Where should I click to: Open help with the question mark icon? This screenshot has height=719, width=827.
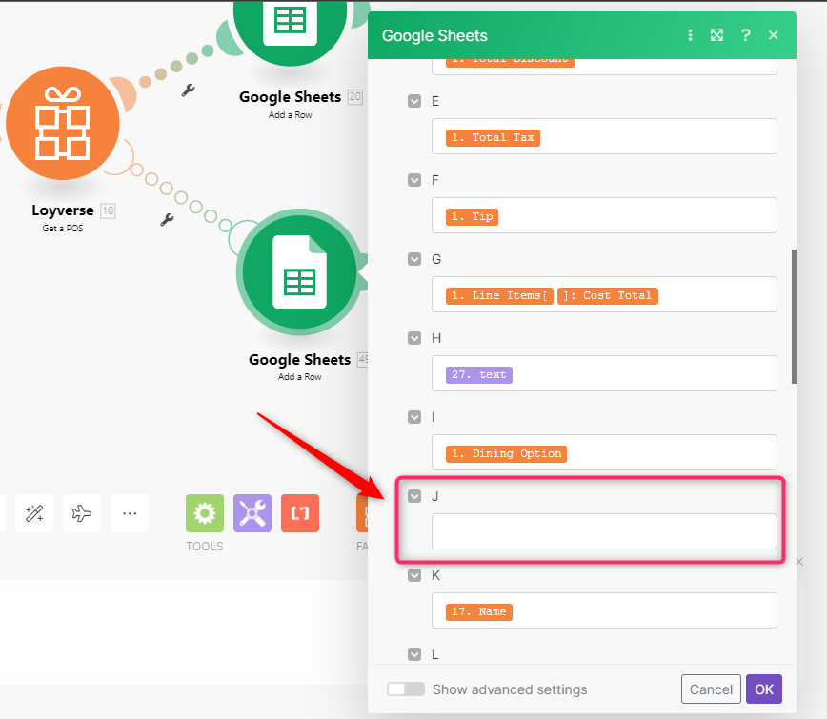tap(745, 35)
